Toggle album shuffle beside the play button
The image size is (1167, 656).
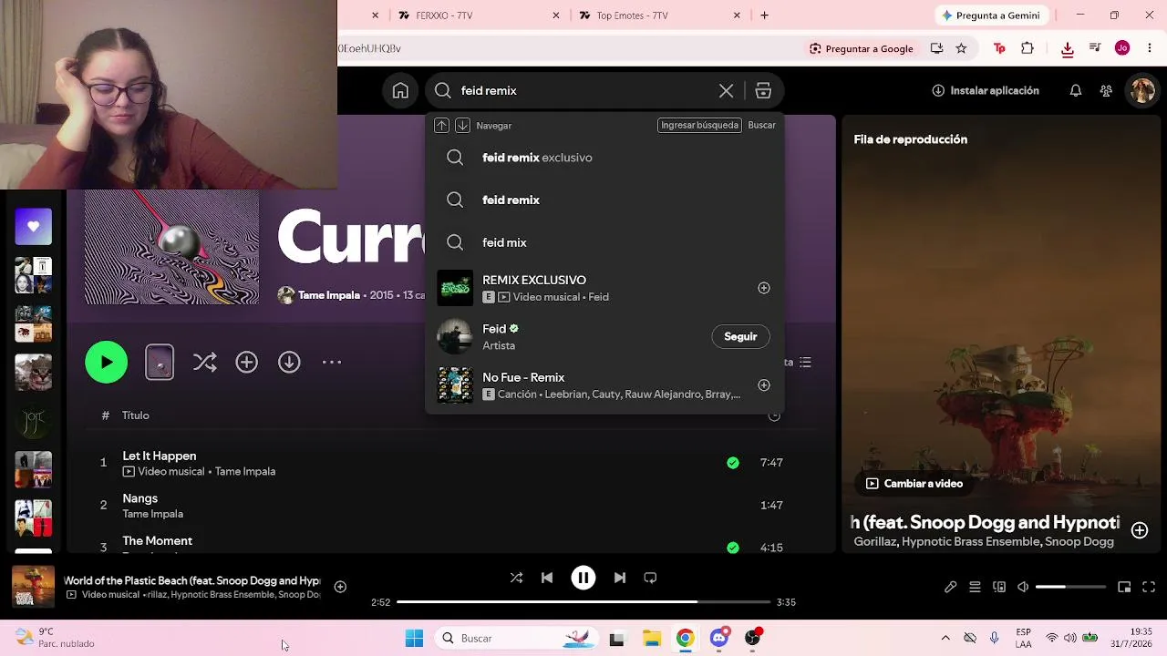pos(205,362)
